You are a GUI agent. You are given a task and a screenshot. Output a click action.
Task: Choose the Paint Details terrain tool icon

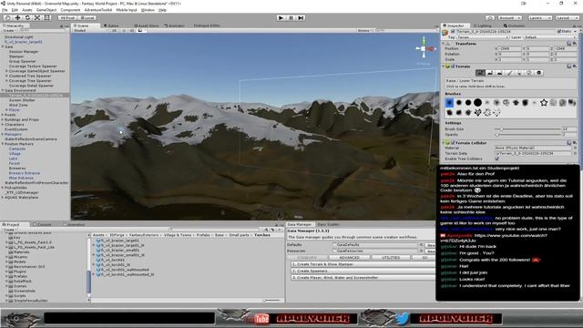(529, 73)
